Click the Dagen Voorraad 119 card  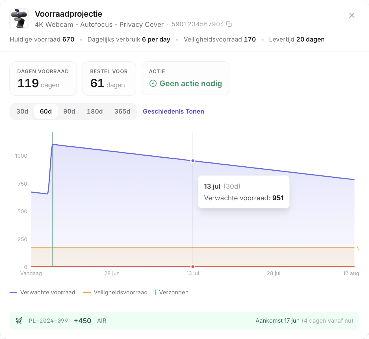point(43,79)
